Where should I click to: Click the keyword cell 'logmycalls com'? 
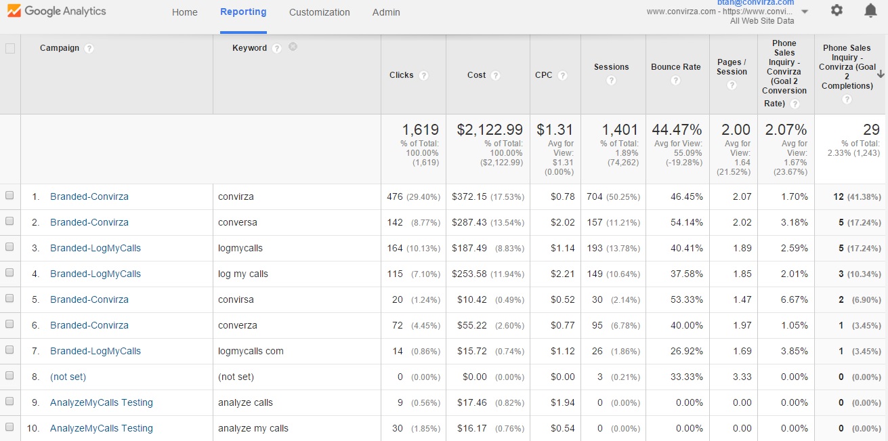click(x=251, y=351)
